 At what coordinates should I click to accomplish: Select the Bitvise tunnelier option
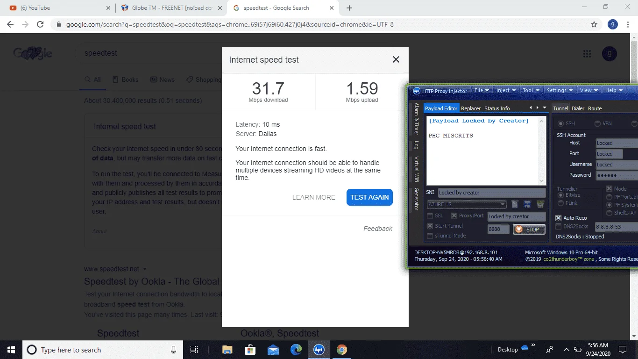point(560,195)
